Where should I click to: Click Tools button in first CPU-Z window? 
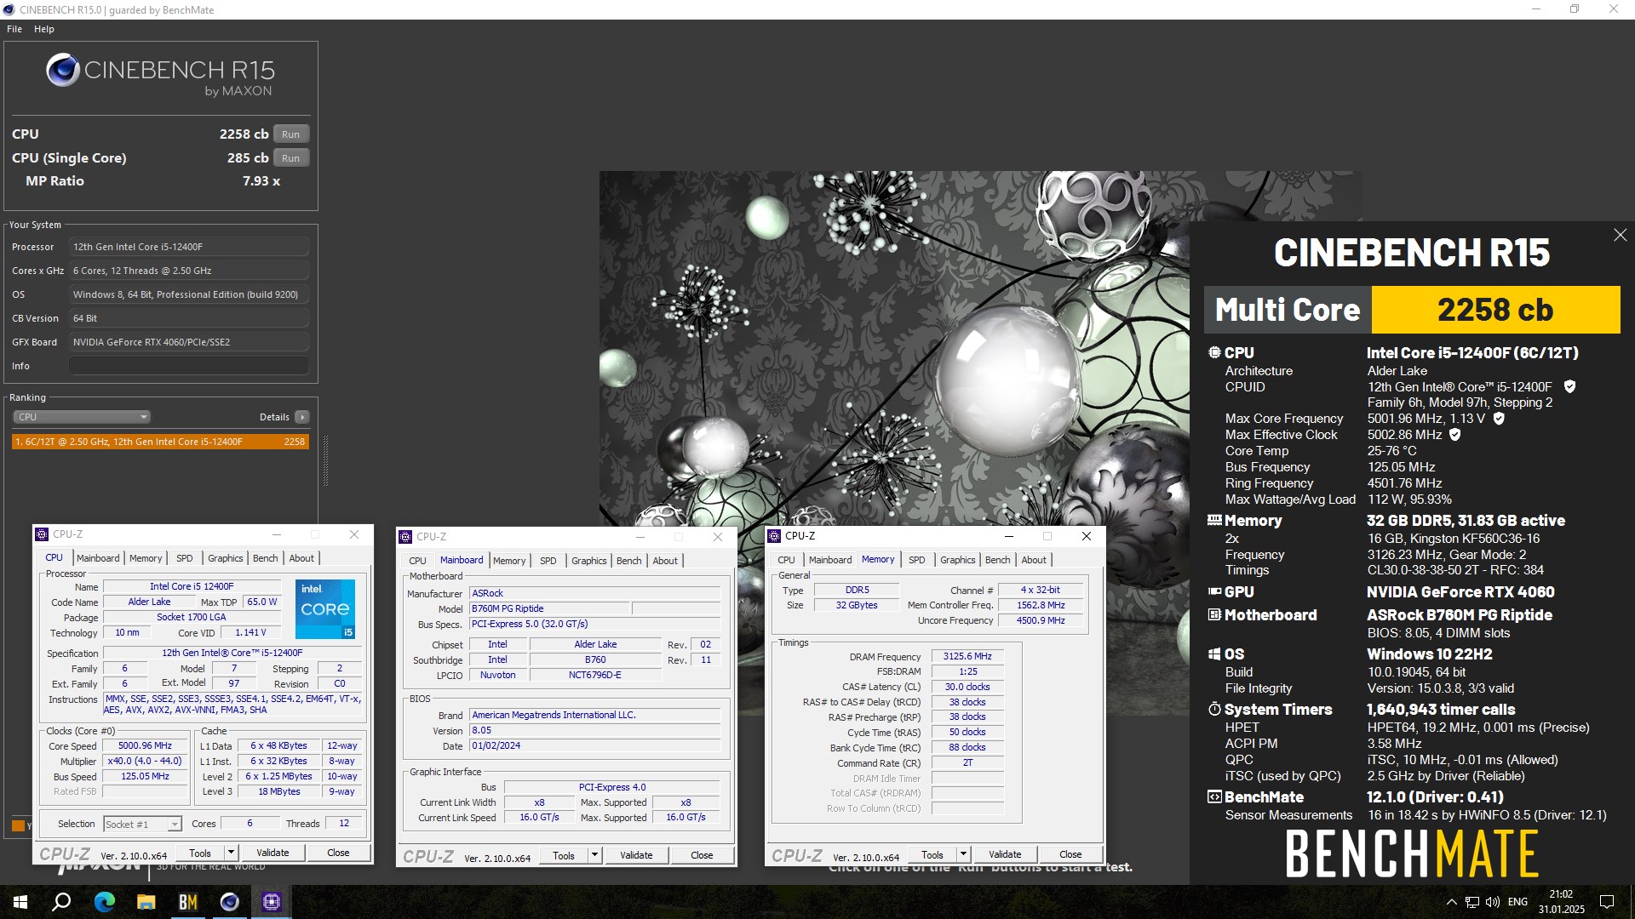[200, 853]
